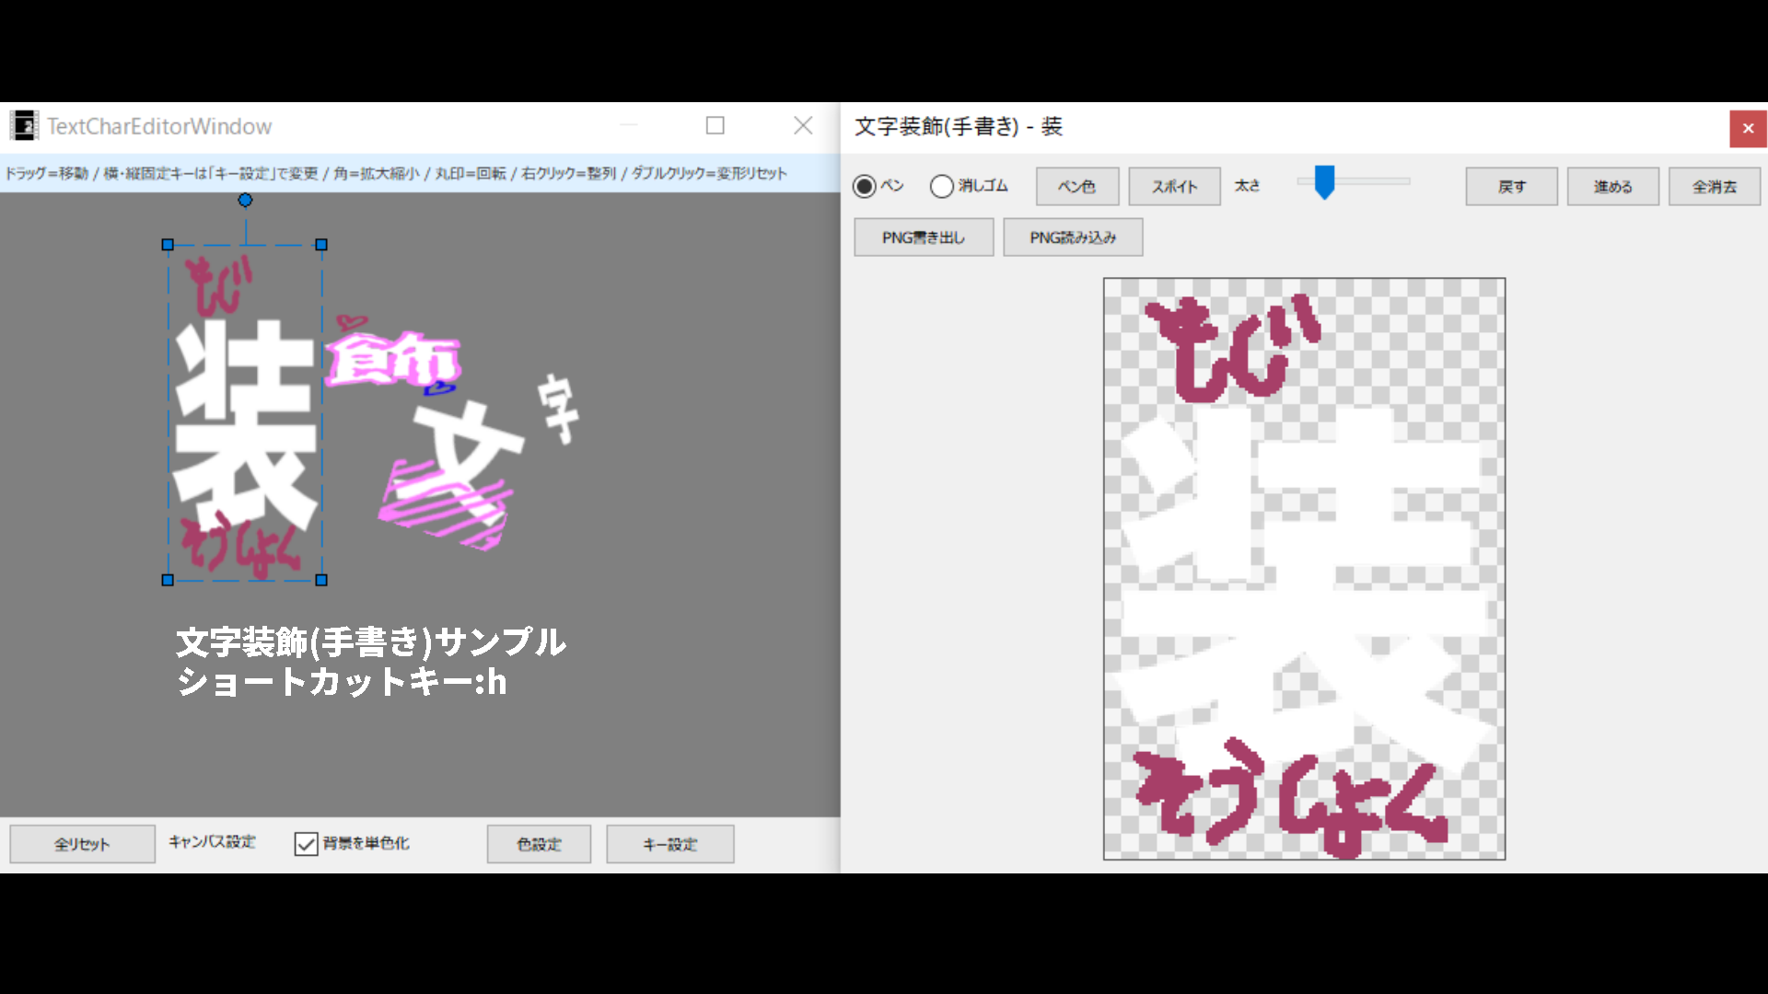The width and height of the screenshot is (1768, 994).
Task: Click the TextCharEditorWindow app icon
Action: pyautogui.click(x=24, y=126)
